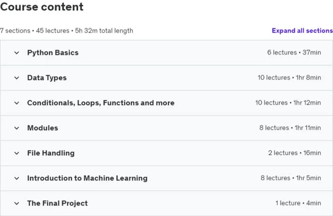Click Expand all sections link
333x216 pixels.
[x=302, y=31]
